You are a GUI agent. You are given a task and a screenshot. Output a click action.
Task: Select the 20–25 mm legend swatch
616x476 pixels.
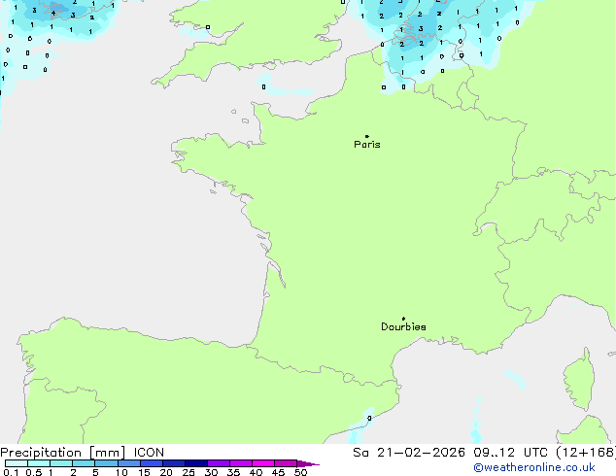[173, 463]
